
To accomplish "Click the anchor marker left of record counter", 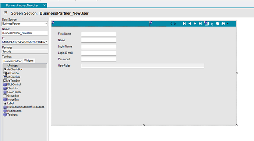I will (151, 22).
